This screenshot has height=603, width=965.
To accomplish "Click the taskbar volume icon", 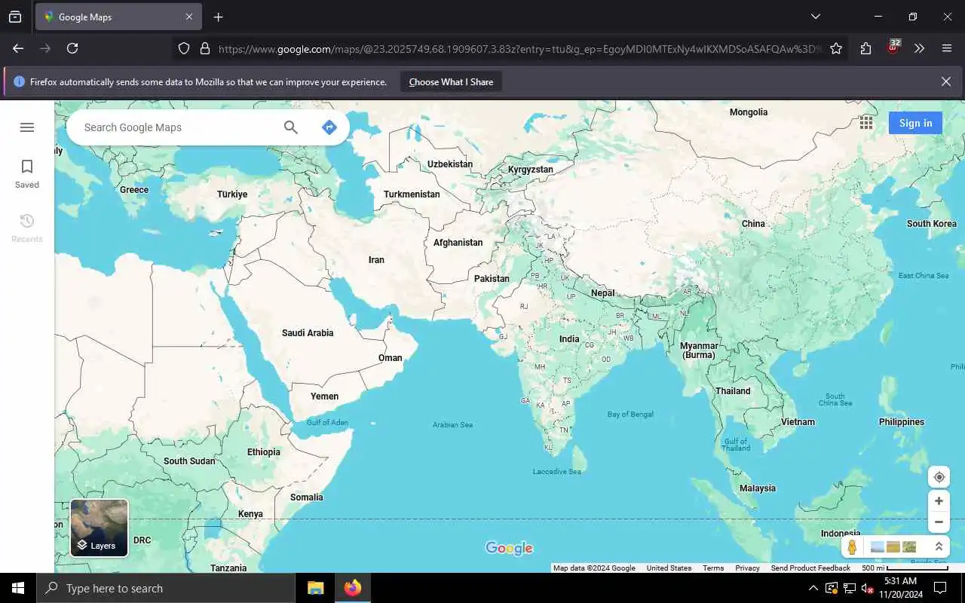I will click(x=867, y=588).
